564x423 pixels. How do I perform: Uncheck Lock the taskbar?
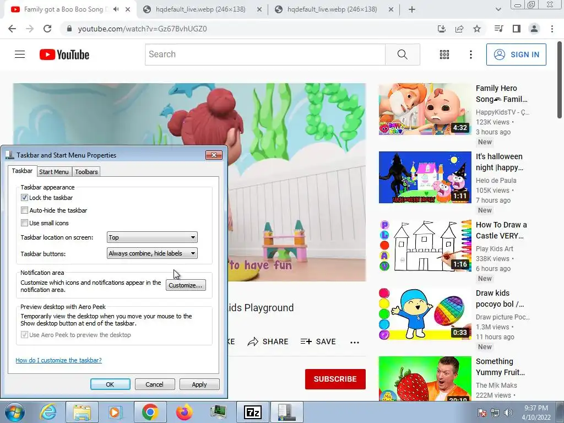[24, 198]
